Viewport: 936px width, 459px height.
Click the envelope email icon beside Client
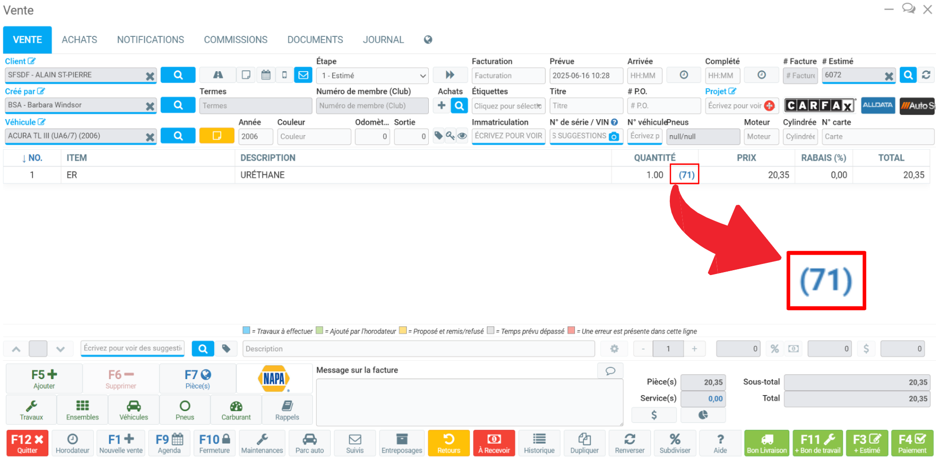(303, 75)
